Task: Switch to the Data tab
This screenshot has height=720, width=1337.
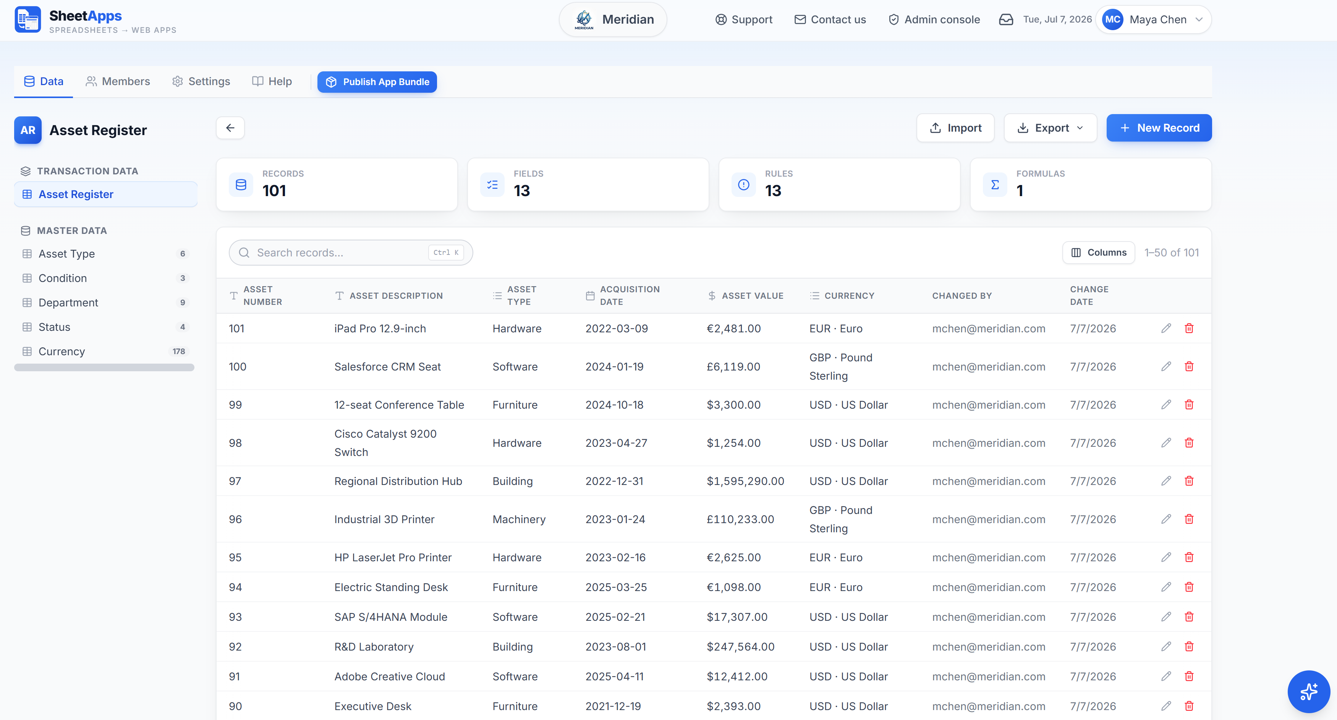Action: click(x=44, y=81)
